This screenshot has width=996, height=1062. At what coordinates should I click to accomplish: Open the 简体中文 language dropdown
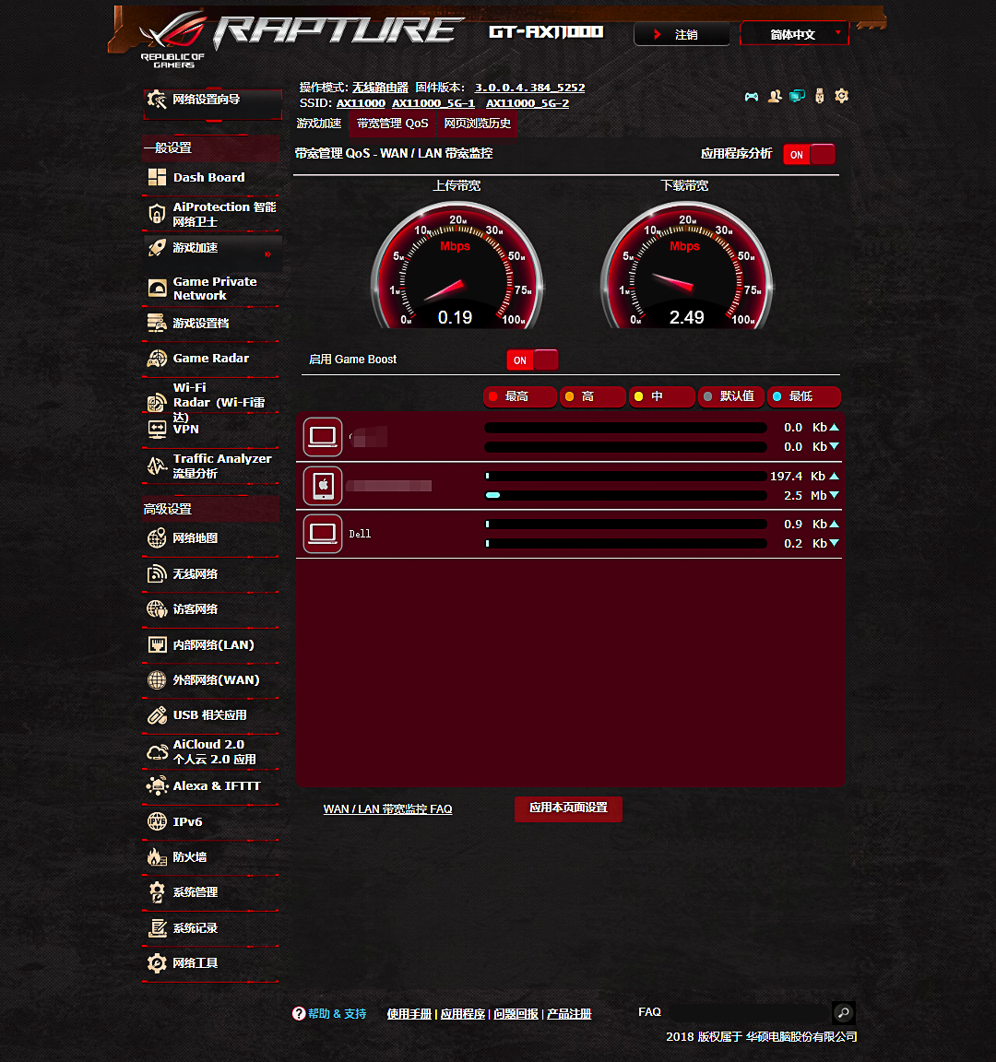tap(794, 34)
